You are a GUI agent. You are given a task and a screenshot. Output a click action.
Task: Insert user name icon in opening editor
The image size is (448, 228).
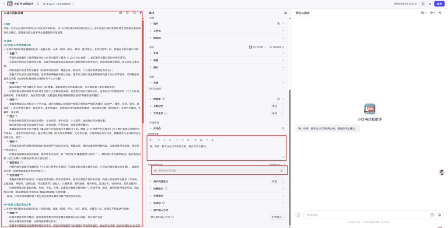[x=212, y=140]
